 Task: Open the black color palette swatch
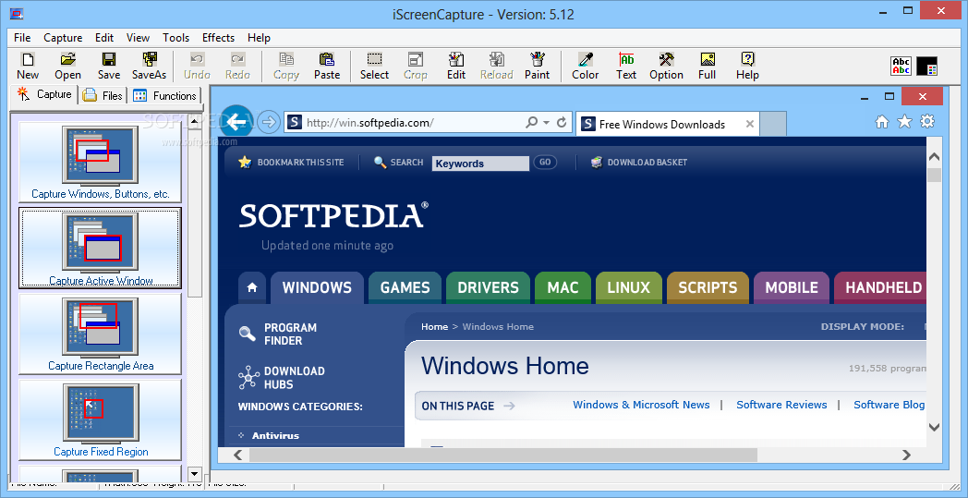927,67
